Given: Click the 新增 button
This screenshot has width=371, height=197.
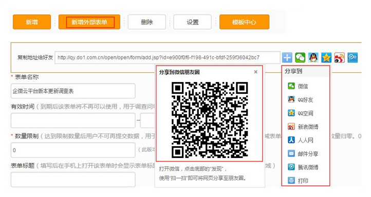Looking at the screenshot, I should tap(32, 22).
